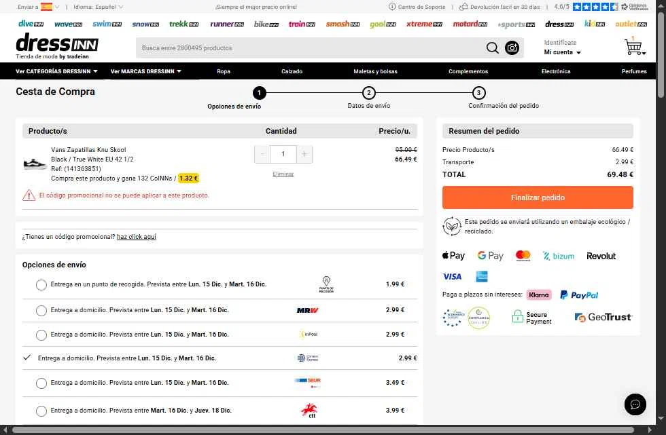Image resolution: width=666 pixels, height=435 pixels.
Task: Open Centro de Soporte link
Action: [x=417, y=7]
